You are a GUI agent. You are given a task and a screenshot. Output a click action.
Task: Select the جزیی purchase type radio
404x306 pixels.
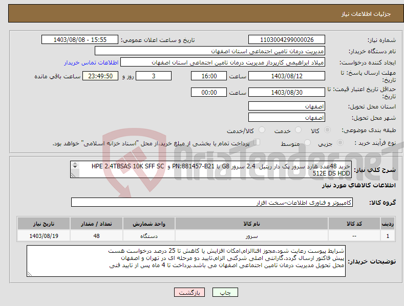point(340,142)
